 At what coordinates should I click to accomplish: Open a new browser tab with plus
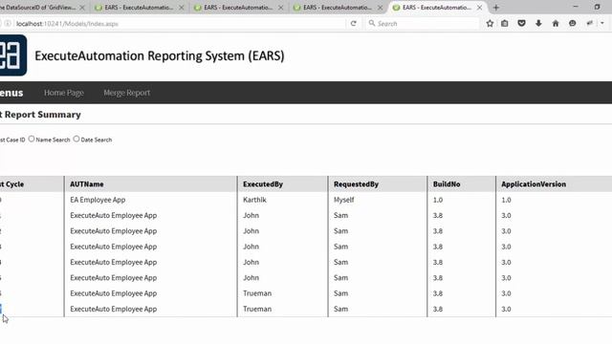pos(496,8)
